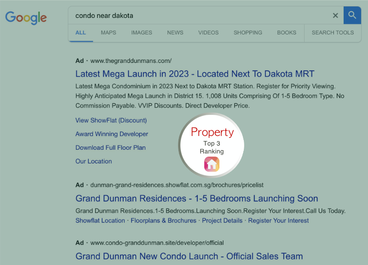368x265 pixels.
Task: Go to the NEWS tab
Action: pyautogui.click(x=175, y=33)
